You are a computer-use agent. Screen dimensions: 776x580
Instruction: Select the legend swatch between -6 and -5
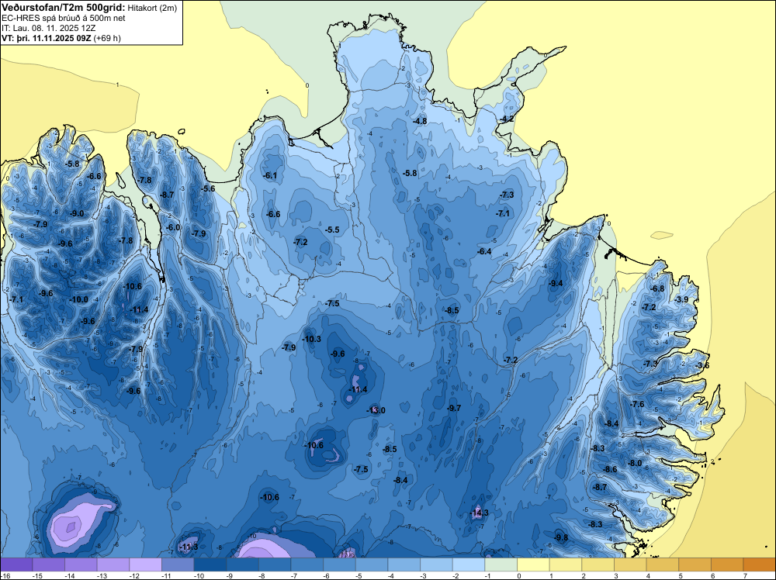[340, 564]
